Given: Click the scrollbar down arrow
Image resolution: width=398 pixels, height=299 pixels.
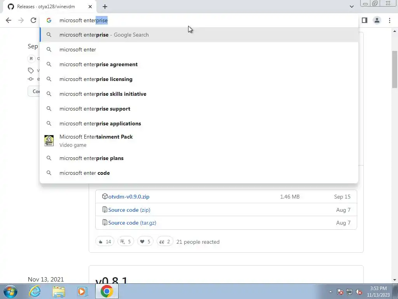Looking at the screenshot, I should (x=395, y=280).
